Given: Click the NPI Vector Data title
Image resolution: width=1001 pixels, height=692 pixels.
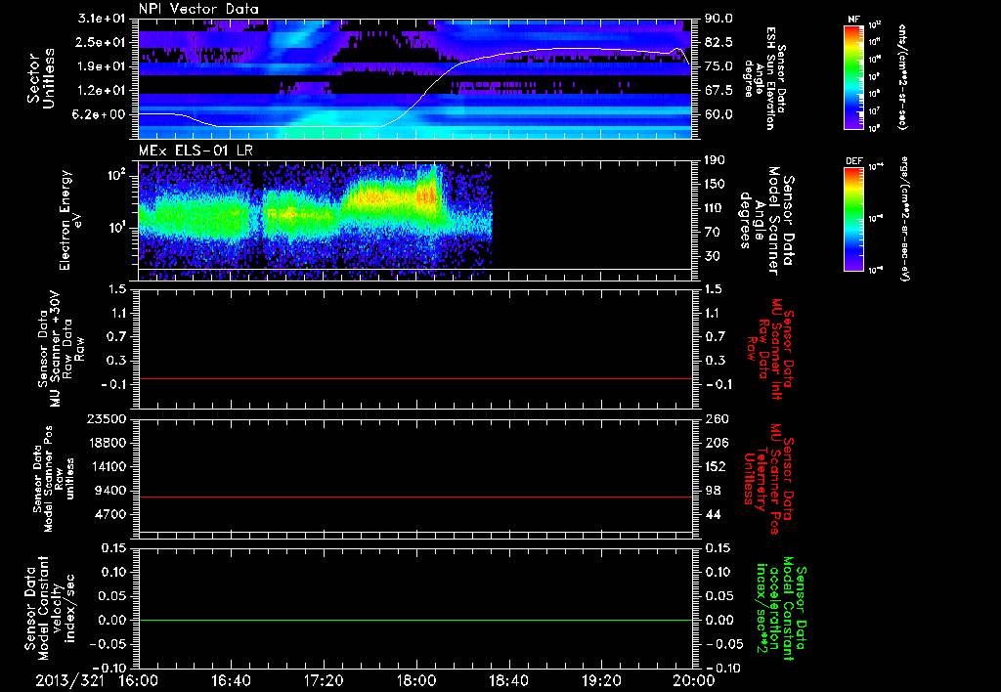Looking at the screenshot, I should (198, 9).
